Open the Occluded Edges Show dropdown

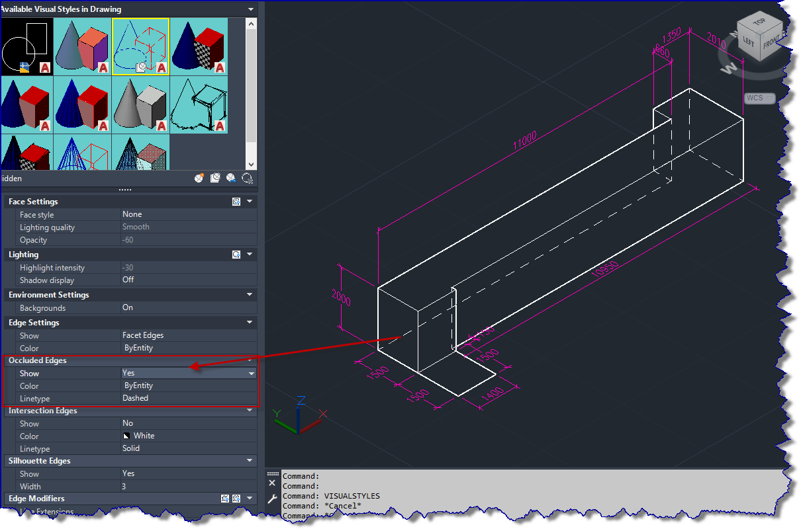click(x=252, y=373)
